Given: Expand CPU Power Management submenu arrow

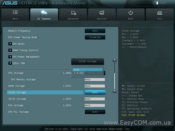Looking at the screenshot, I should tap(10, 56).
